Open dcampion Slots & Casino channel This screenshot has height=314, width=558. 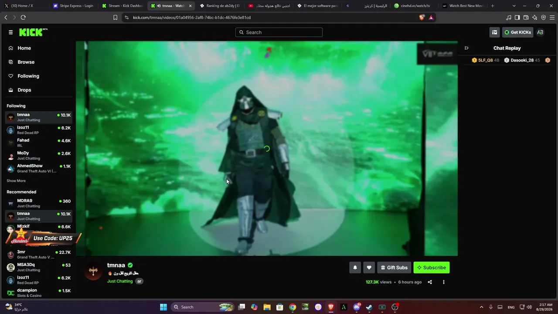click(x=39, y=293)
